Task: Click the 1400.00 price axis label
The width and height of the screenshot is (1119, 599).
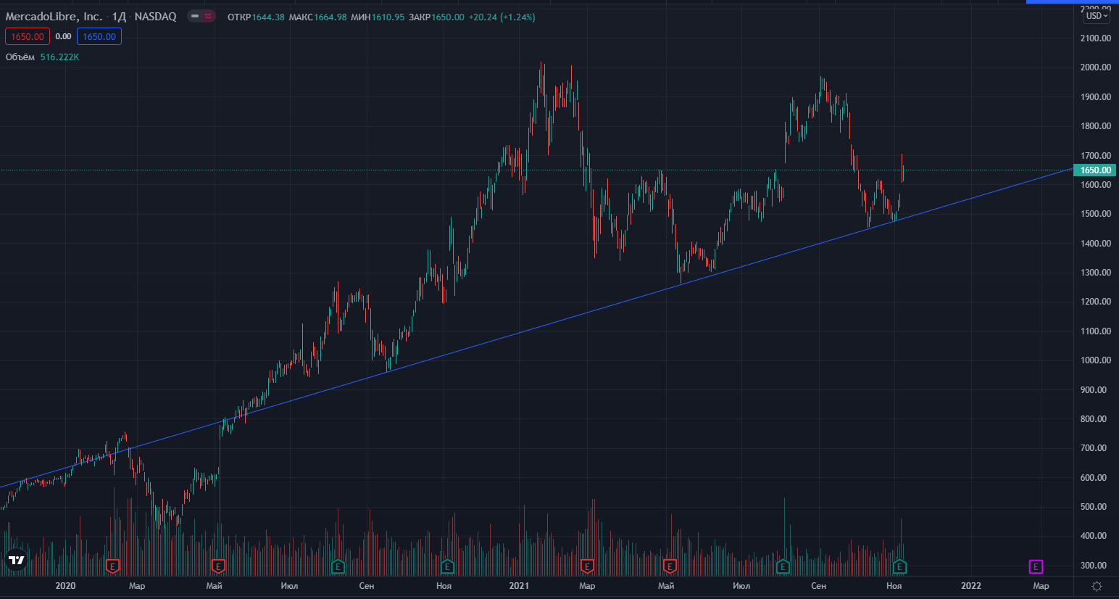Action: [1095, 243]
